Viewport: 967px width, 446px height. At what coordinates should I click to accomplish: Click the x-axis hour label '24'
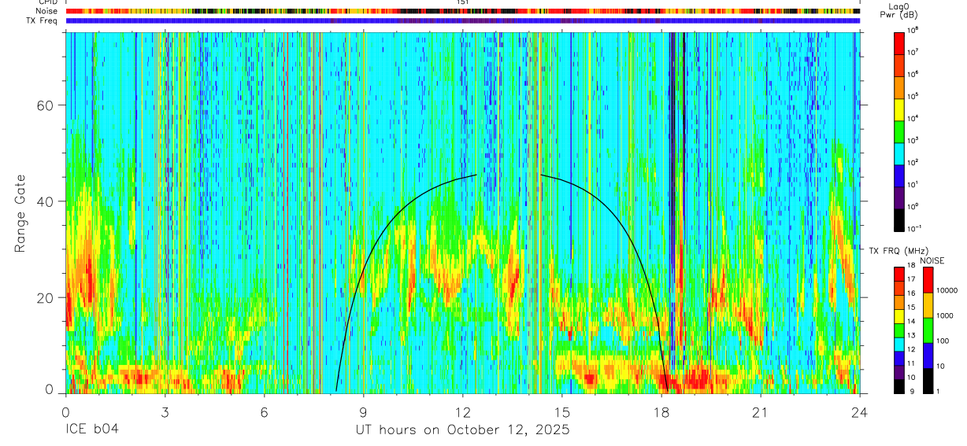(860, 412)
